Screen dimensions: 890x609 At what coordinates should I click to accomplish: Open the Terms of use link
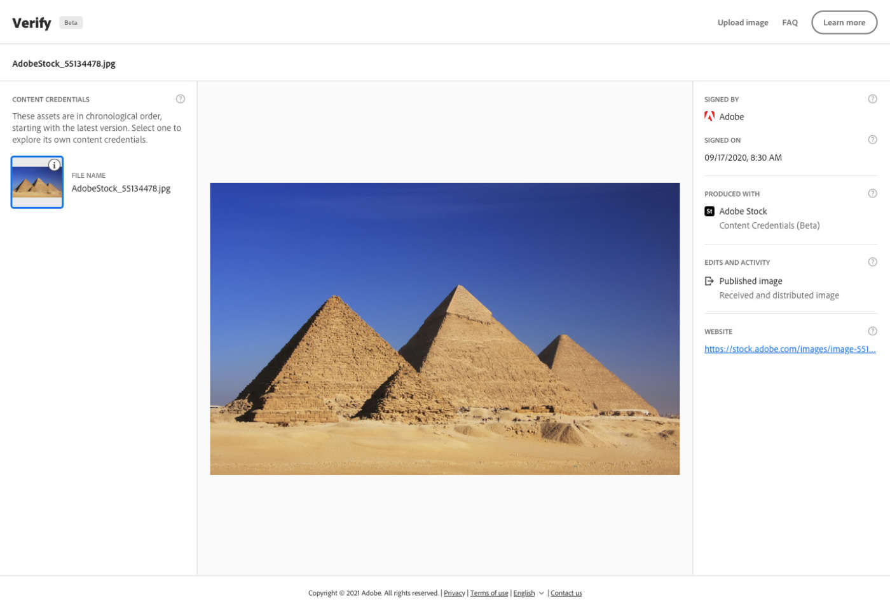tap(489, 592)
